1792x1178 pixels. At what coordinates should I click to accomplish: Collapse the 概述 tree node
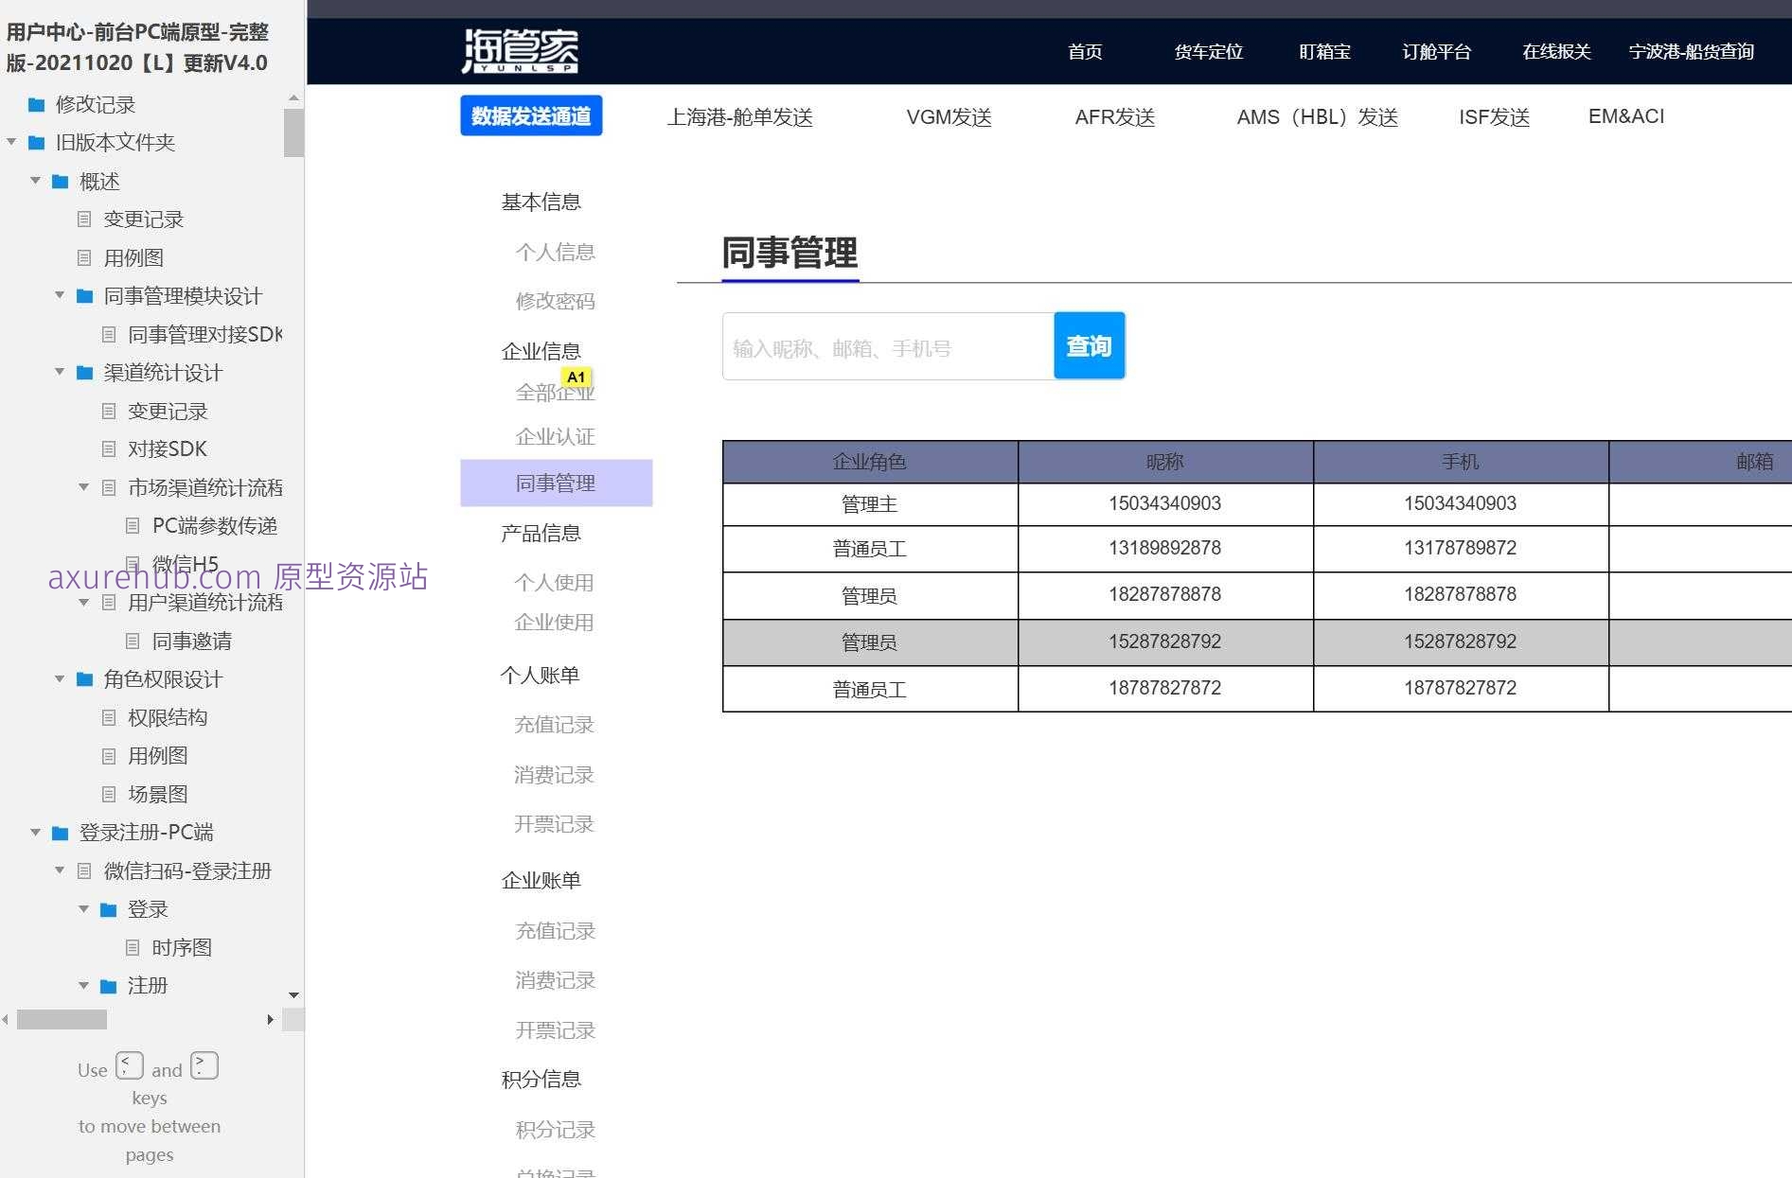36,180
